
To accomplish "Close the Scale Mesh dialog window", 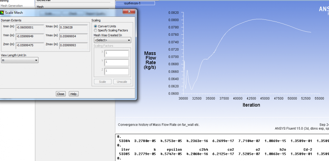I will [129, 12].
